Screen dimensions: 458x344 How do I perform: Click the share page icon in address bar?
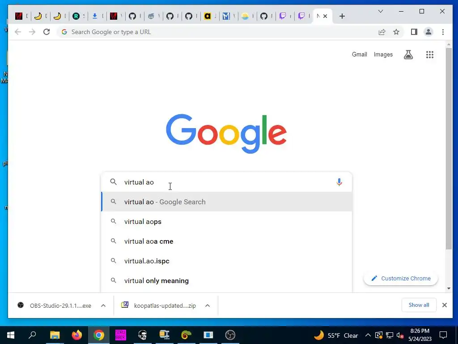(x=382, y=32)
